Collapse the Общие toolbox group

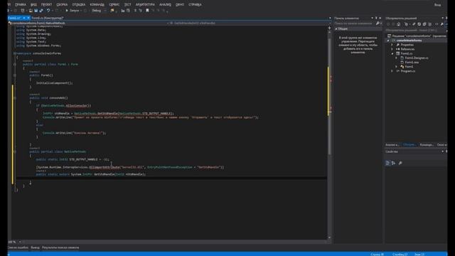coord(336,29)
